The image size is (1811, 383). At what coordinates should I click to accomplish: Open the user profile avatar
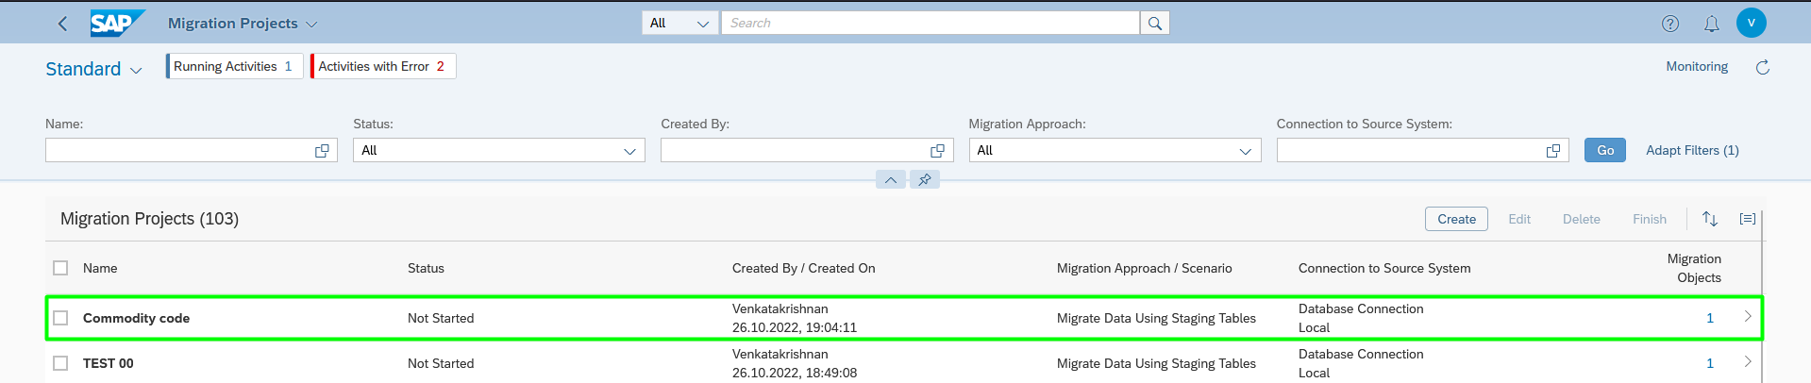pos(1752,23)
